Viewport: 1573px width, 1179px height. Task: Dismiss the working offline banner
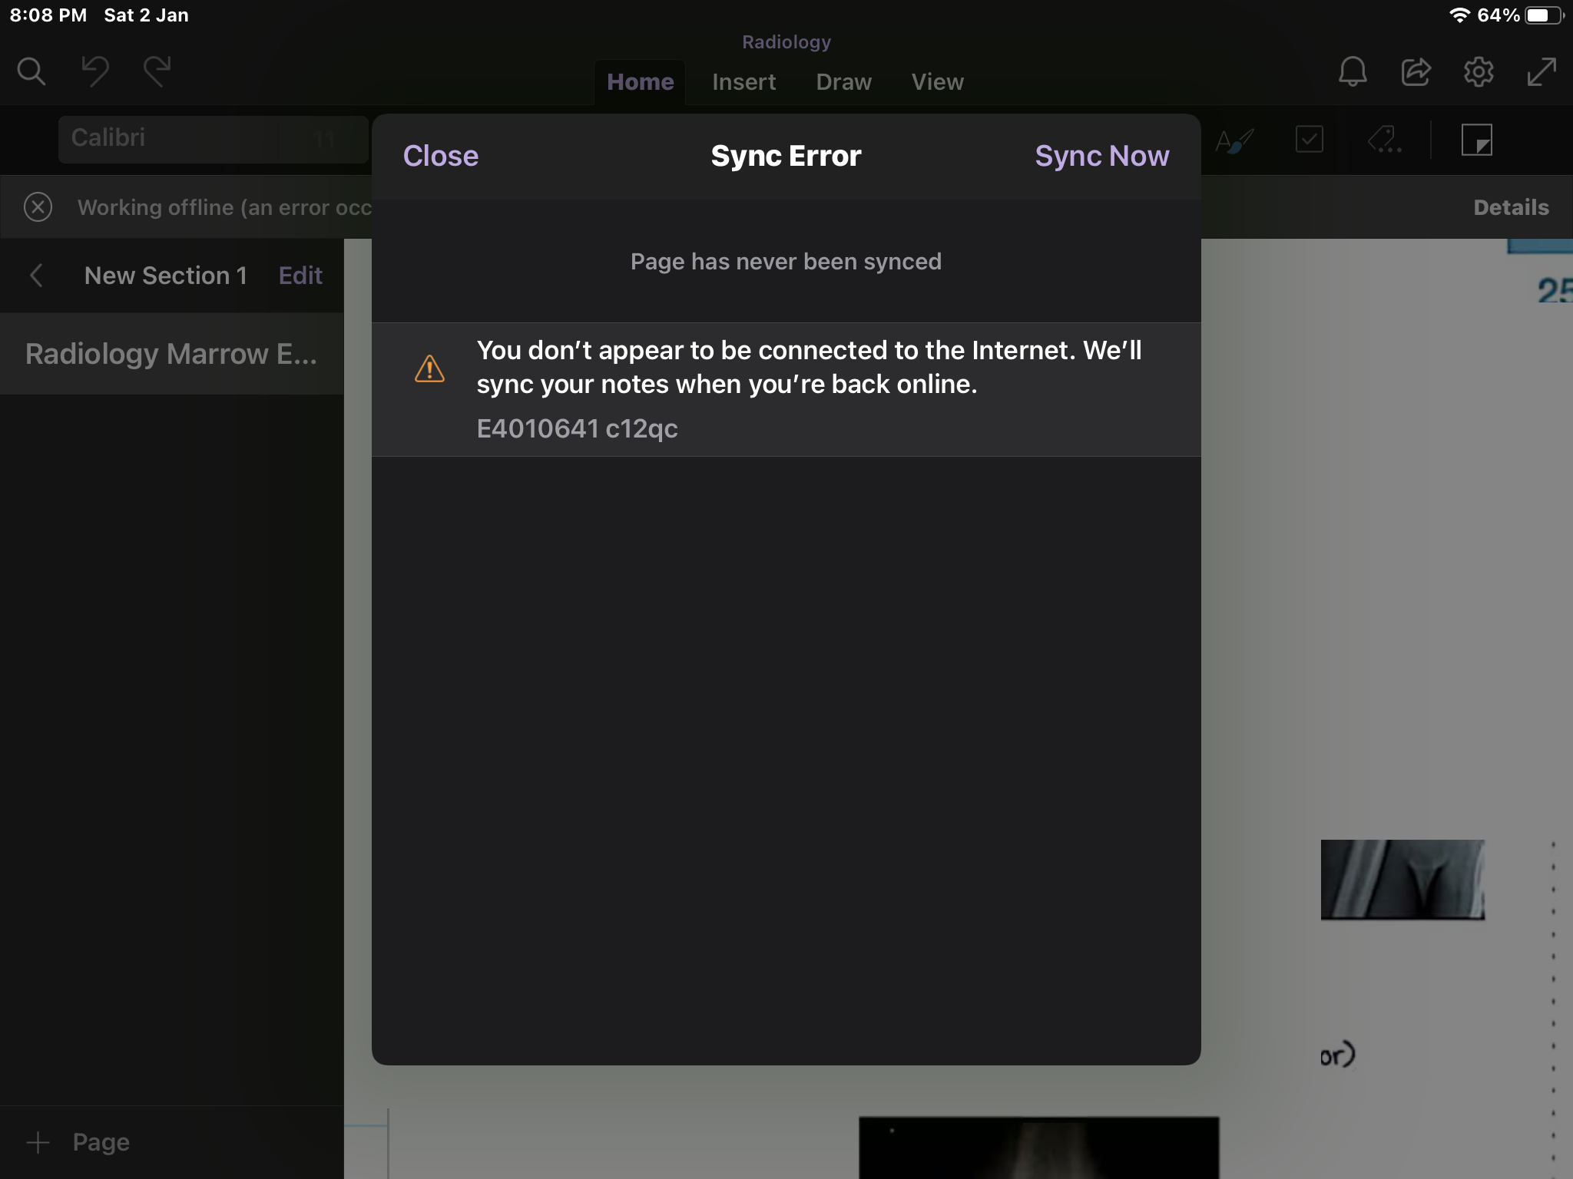point(38,207)
